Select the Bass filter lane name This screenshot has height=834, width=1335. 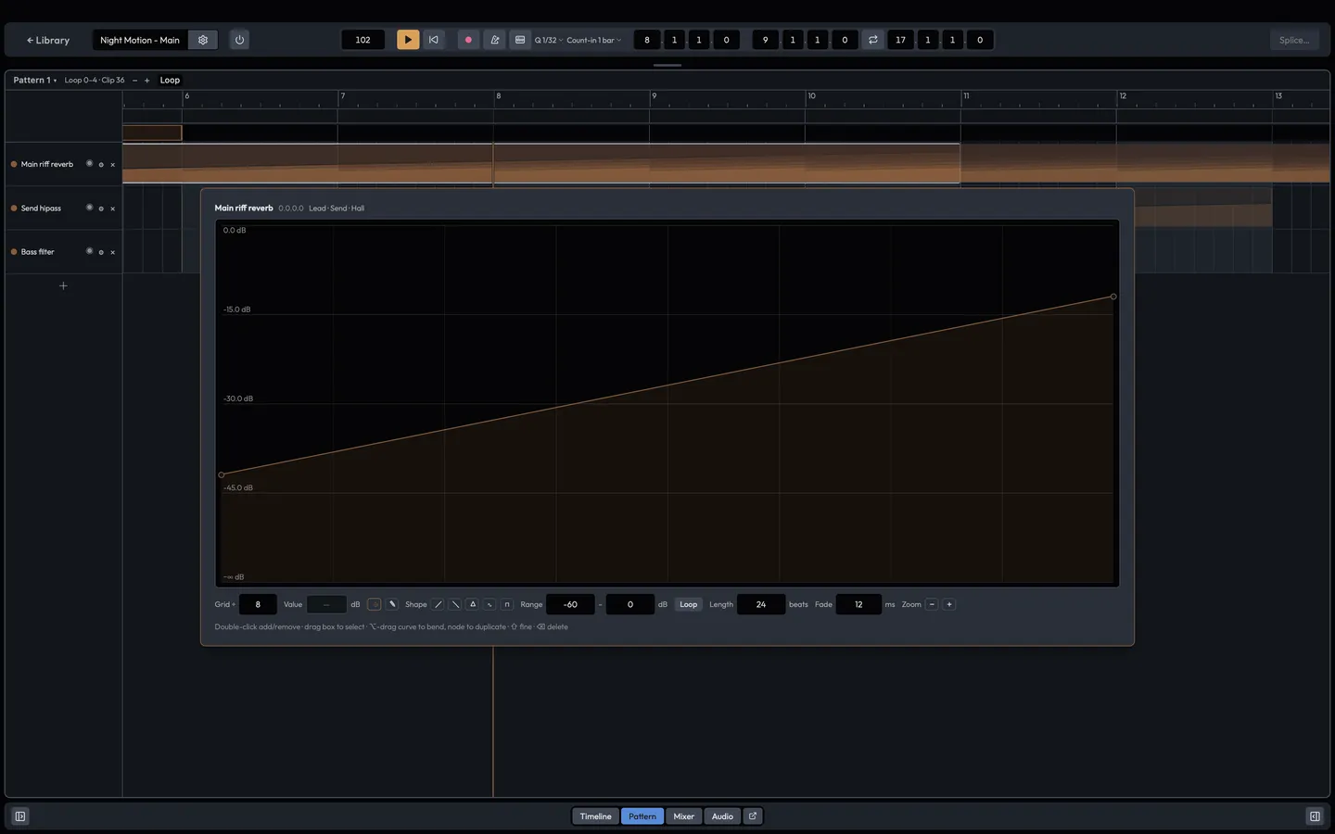point(38,251)
